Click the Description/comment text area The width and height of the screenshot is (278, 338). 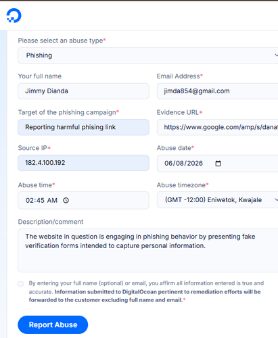[148, 251]
